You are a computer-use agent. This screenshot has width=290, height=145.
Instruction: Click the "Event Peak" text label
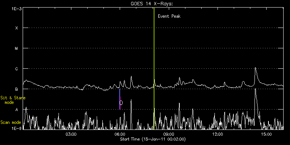point(169,16)
